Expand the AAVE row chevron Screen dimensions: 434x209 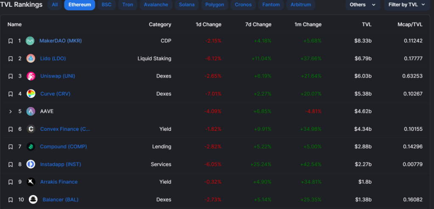pyautogui.click(x=11, y=111)
